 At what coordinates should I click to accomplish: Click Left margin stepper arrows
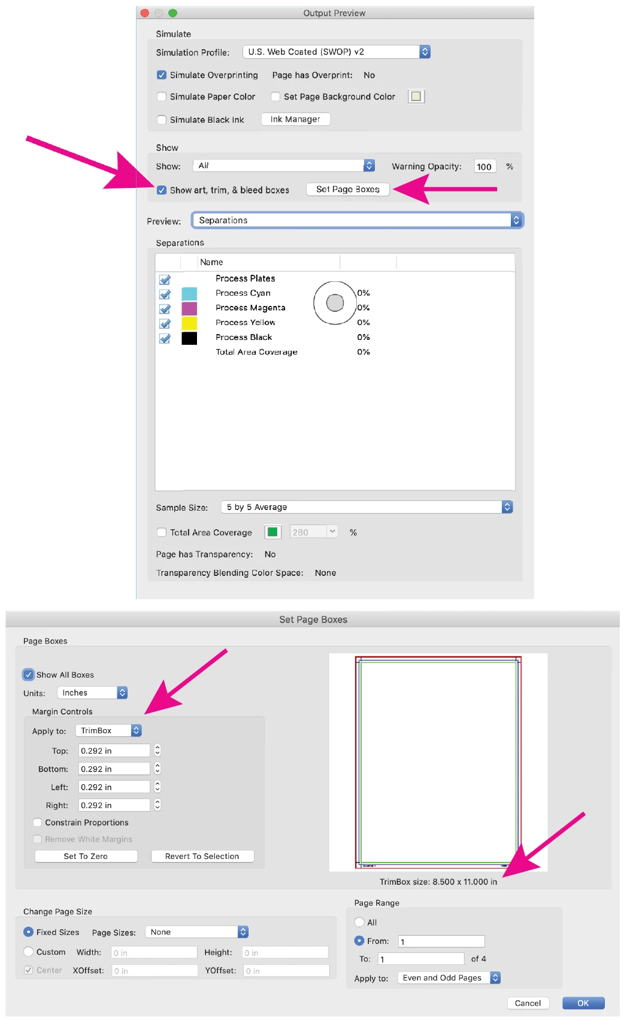[157, 787]
